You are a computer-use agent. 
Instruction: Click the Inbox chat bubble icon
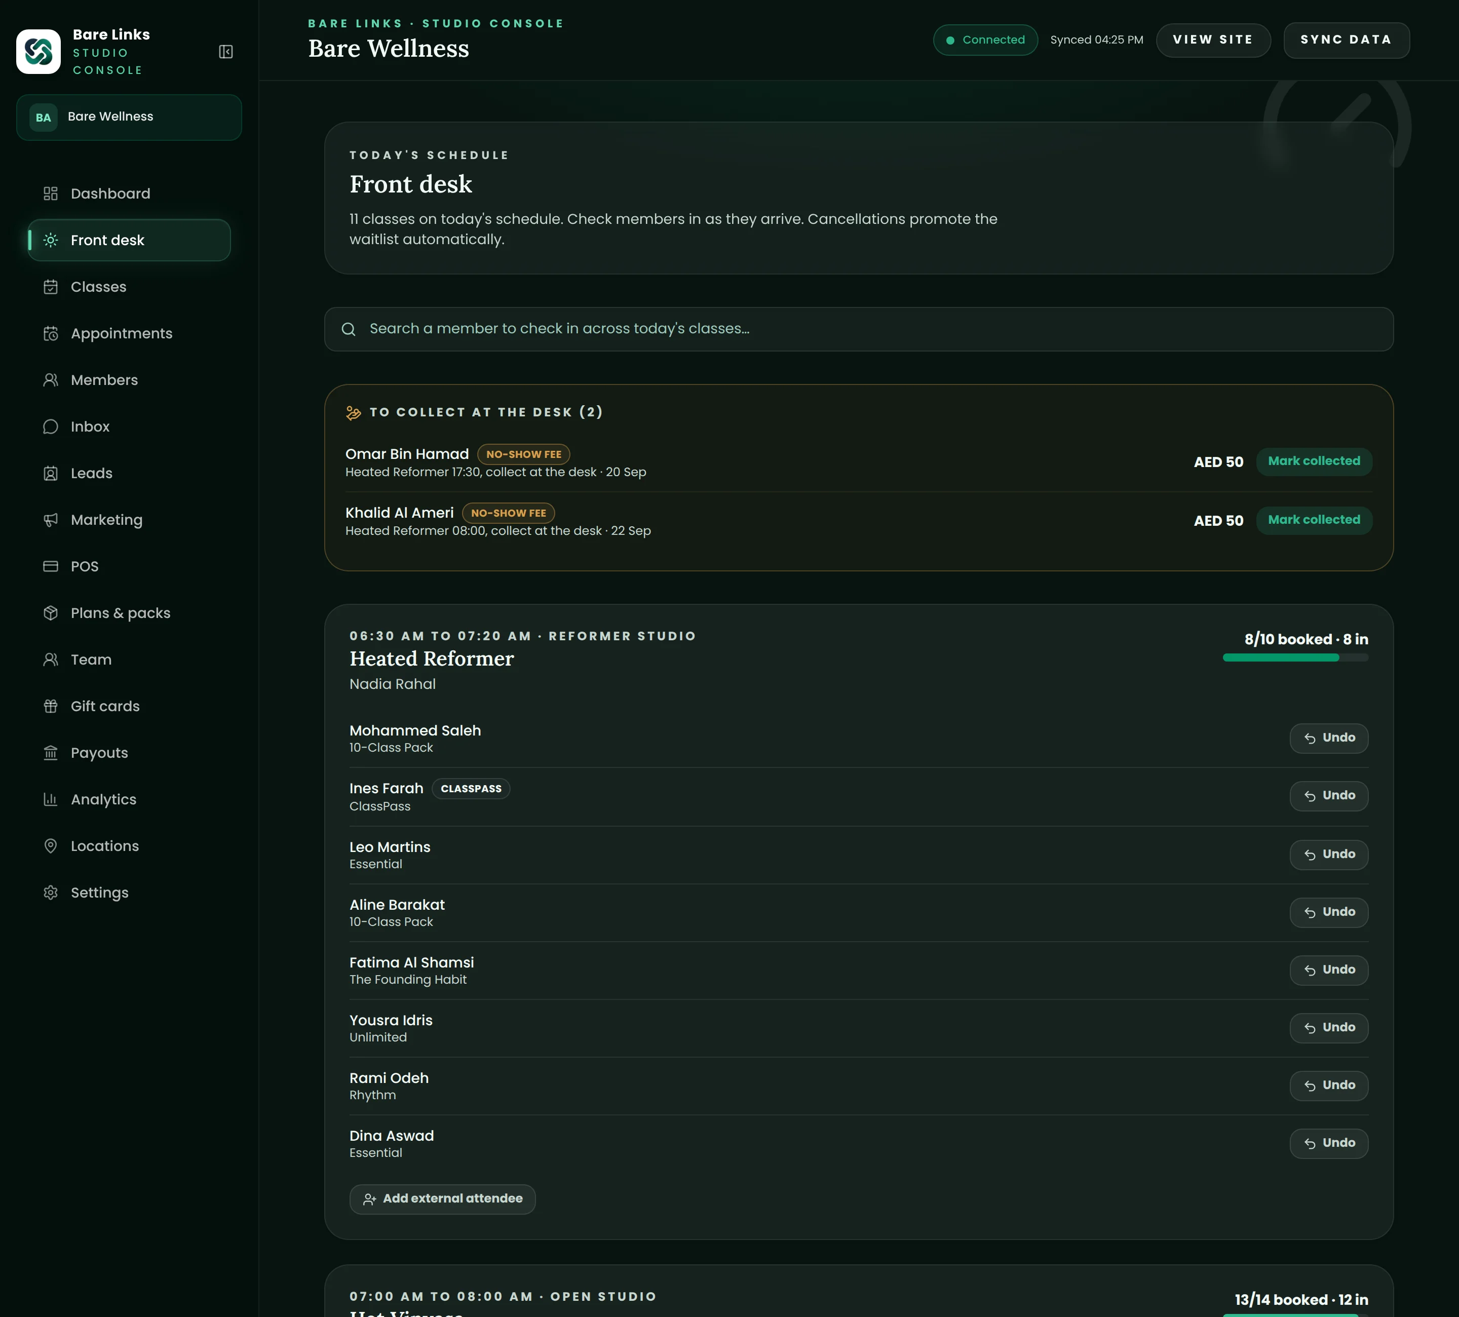click(x=51, y=426)
